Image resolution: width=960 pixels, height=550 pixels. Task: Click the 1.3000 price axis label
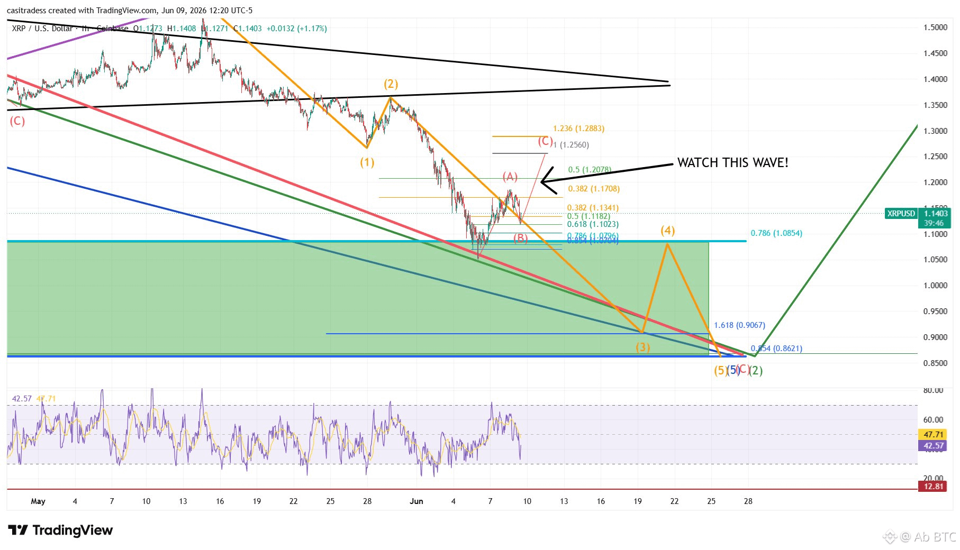pos(936,131)
